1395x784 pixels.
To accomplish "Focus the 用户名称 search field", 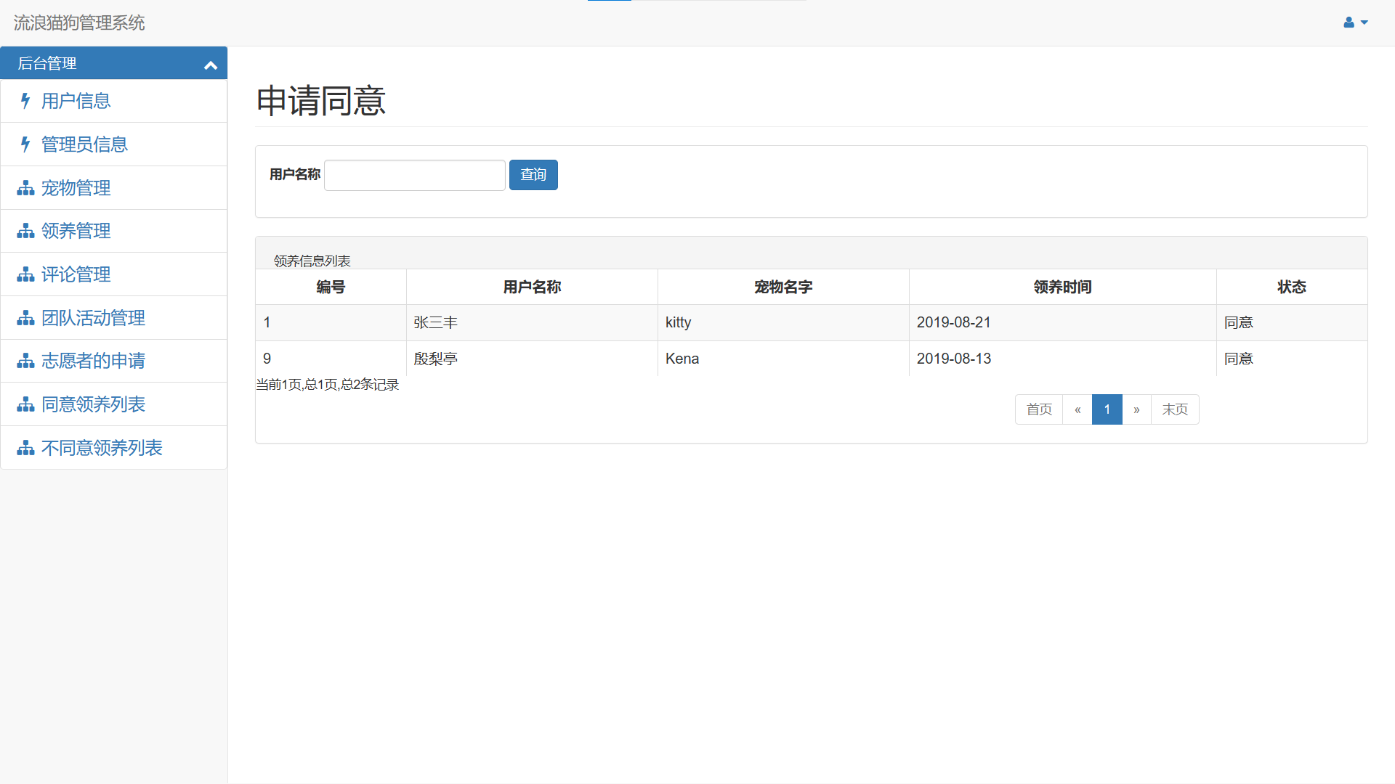I will [x=414, y=175].
